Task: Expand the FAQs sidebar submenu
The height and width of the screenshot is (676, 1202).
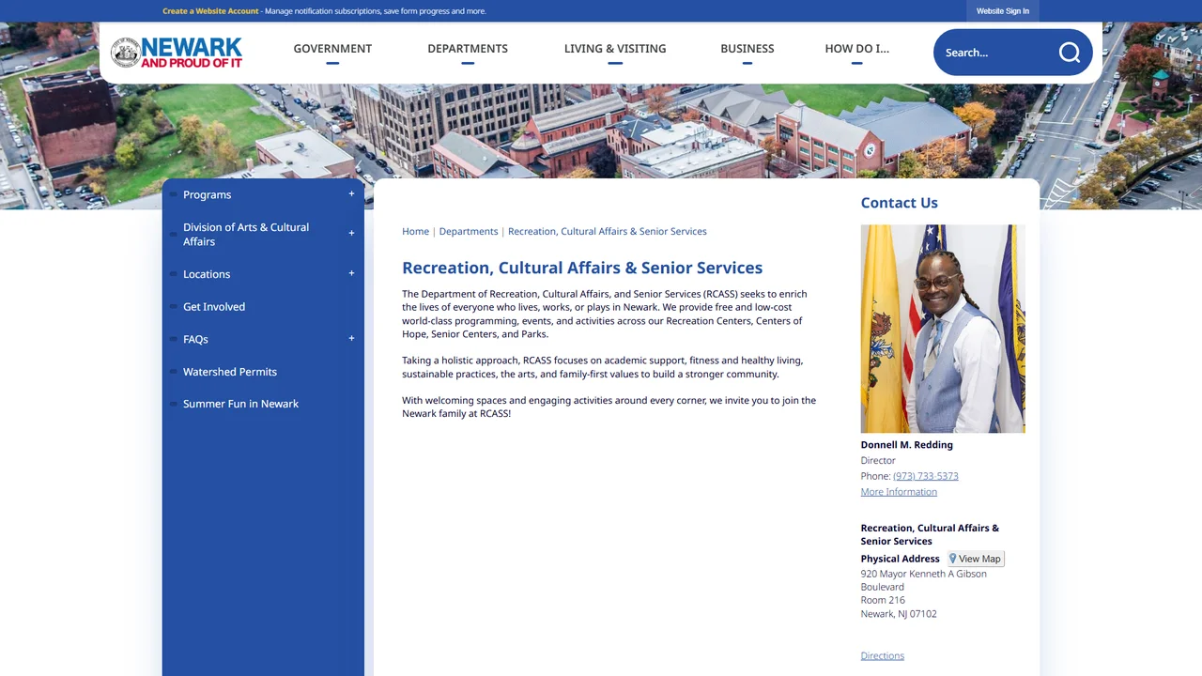Action: coord(351,339)
